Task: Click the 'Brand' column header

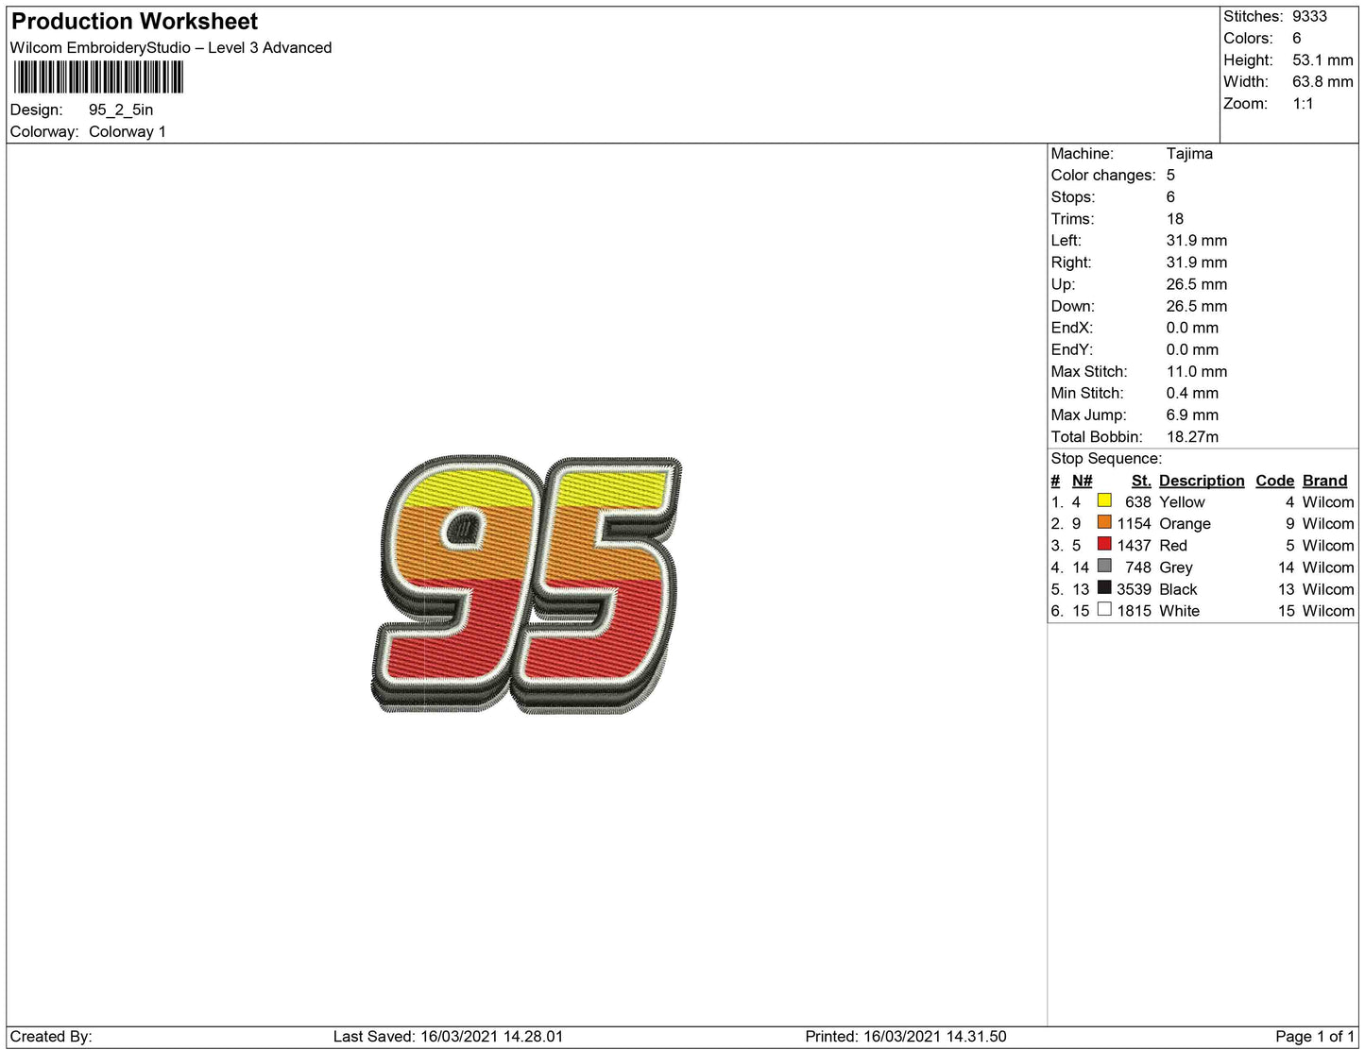Action: pyautogui.click(x=1324, y=481)
